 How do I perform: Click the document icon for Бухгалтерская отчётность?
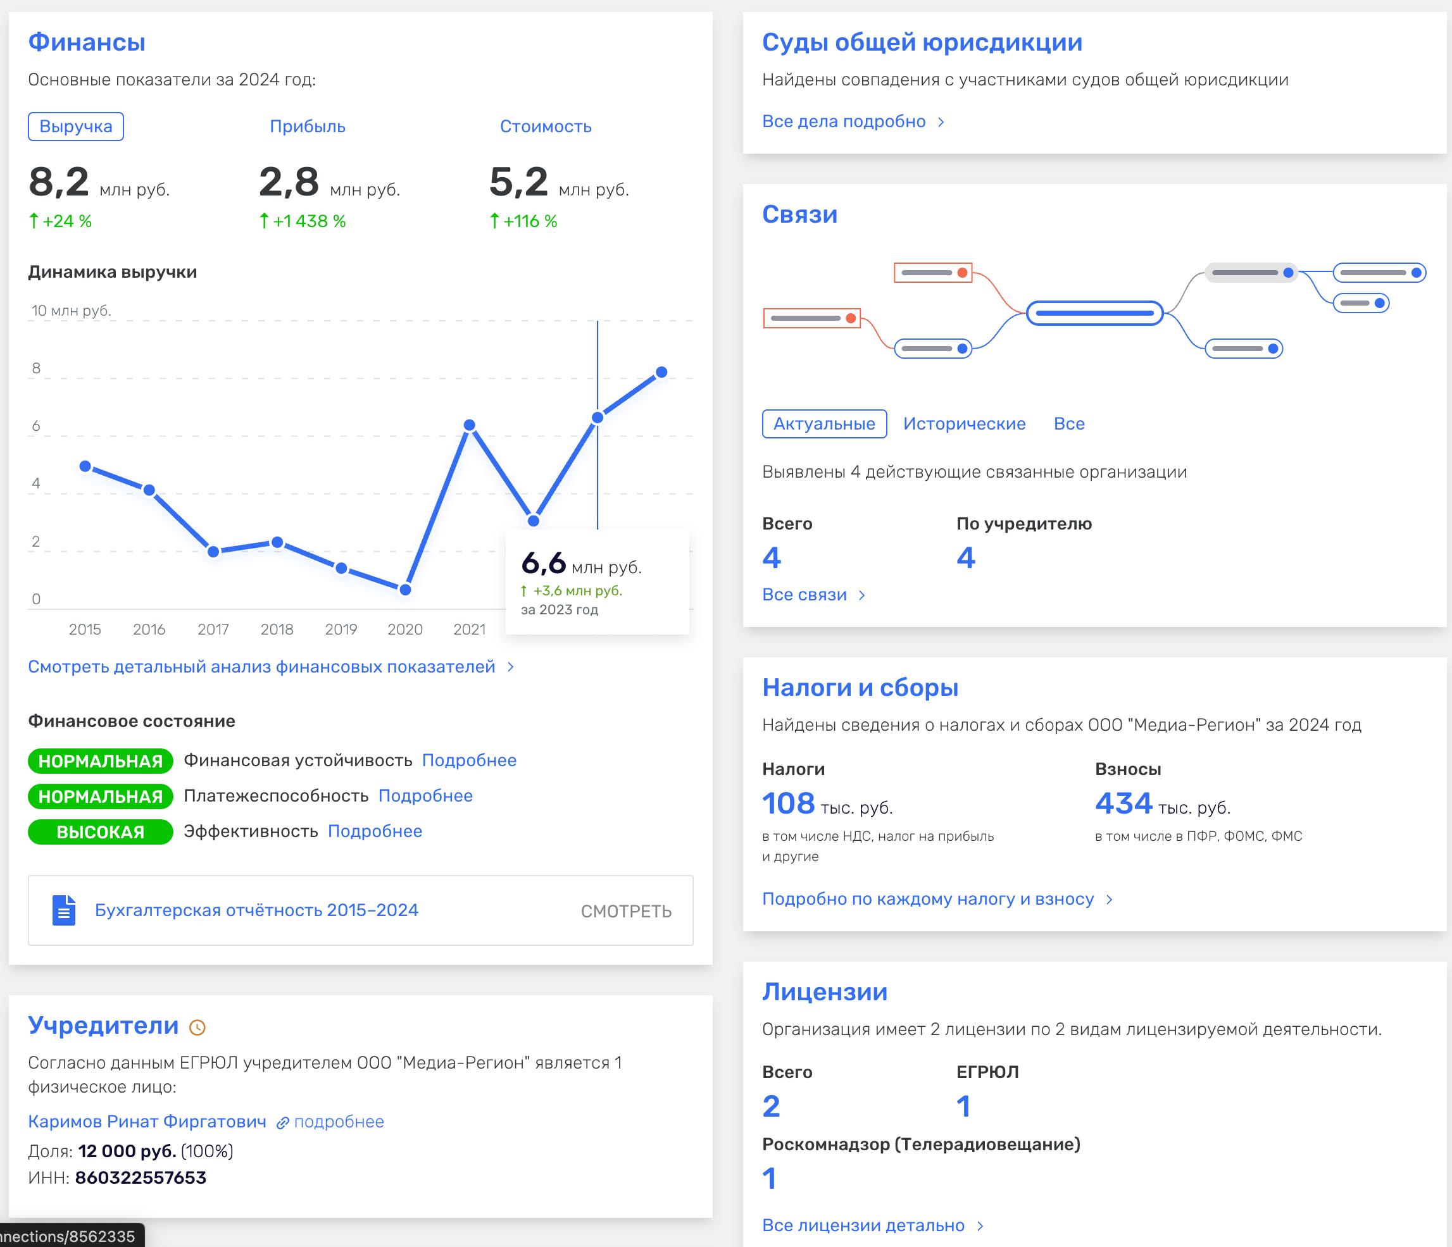tap(64, 910)
